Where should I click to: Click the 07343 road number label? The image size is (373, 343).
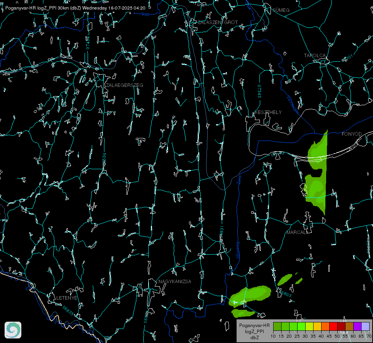(x=259, y=91)
